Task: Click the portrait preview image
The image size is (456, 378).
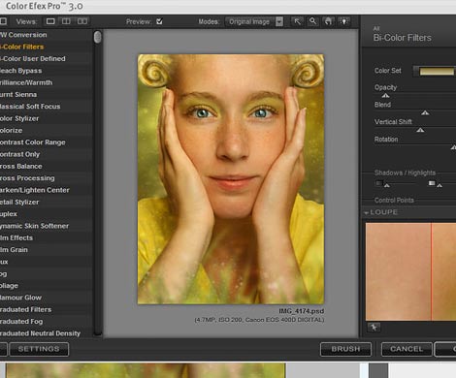Action: tap(231, 179)
